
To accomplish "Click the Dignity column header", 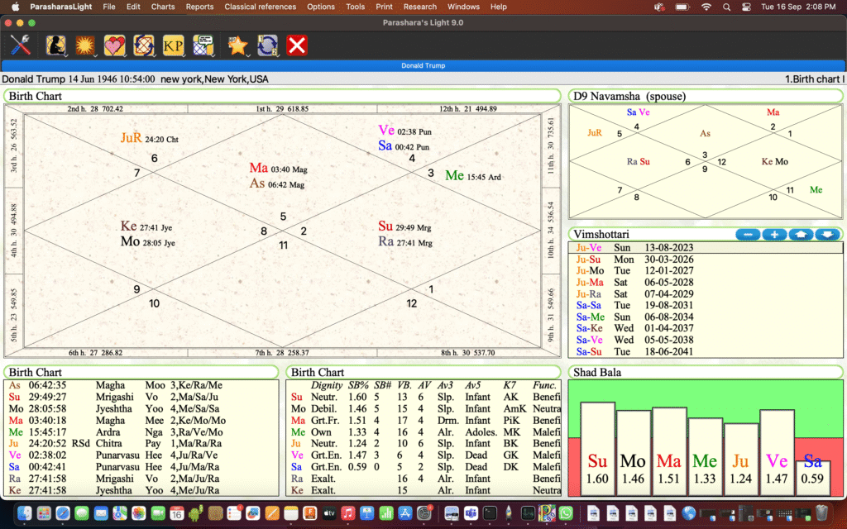I will [x=326, y=385].
